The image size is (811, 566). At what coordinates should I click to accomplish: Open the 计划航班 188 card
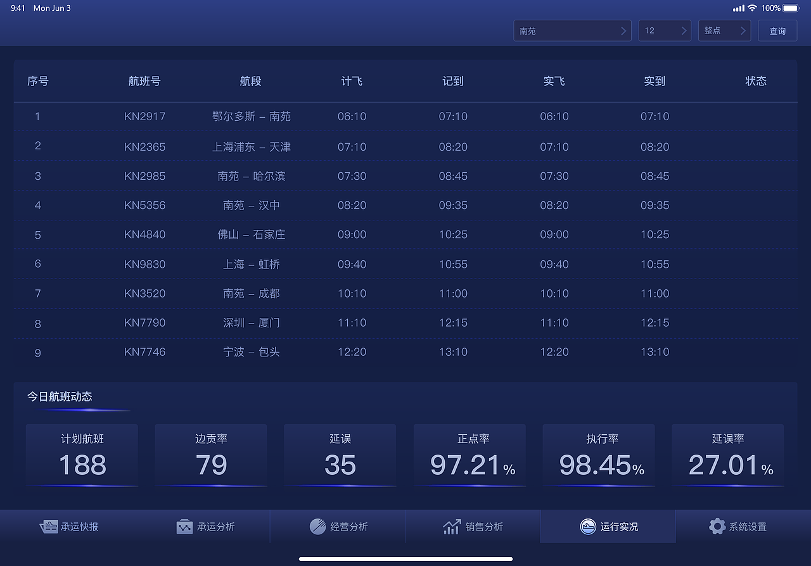pyautogui.click(x=82, y=456)
